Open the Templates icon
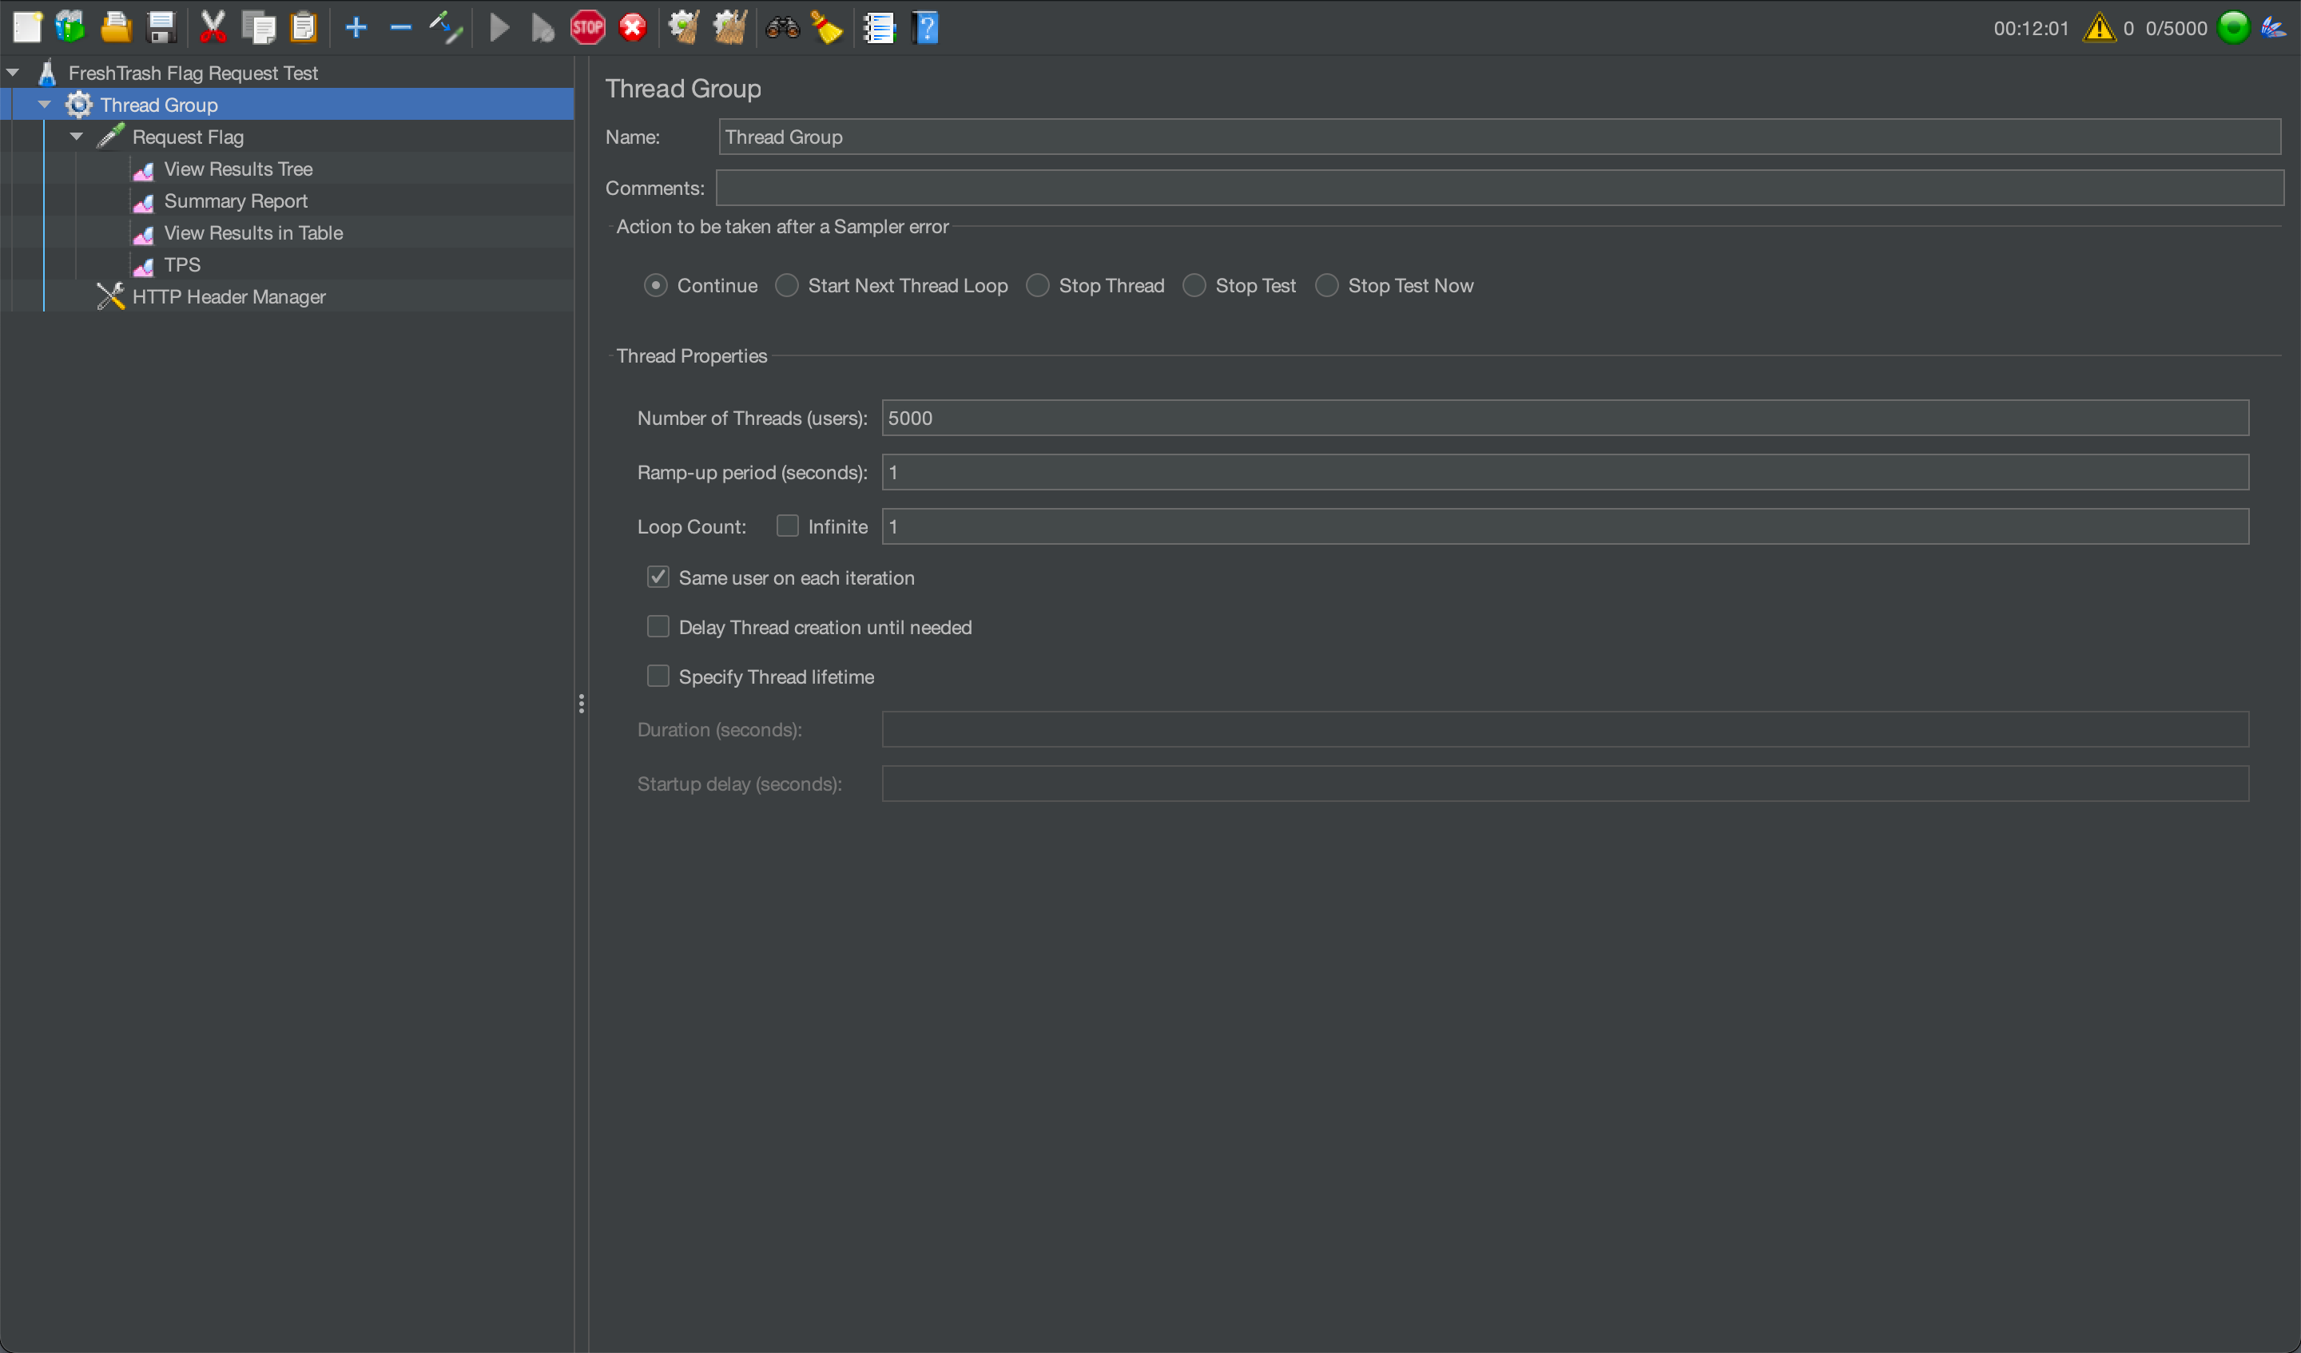The image size is (2301, 1353). 71,27
